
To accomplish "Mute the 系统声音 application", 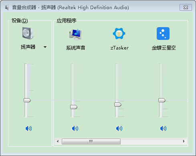I will (x=75, y=128).
